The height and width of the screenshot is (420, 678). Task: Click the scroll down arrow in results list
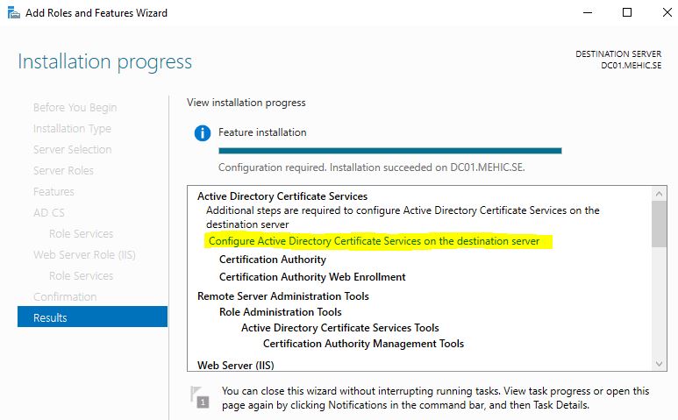tap(659, 363)
